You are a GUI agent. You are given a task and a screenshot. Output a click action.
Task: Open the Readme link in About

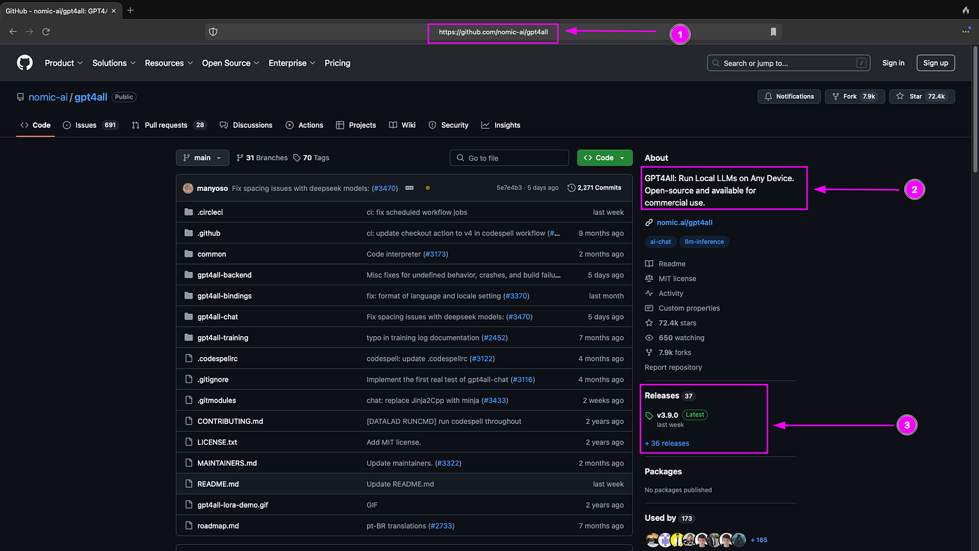[x=665, y=264]
